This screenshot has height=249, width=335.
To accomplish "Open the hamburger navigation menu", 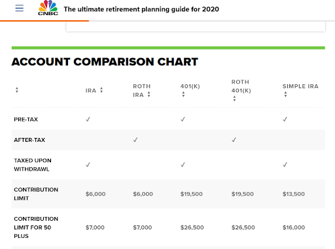I will tap(20, 8).
